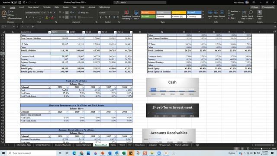This screenshot has width=277, height=156.
Task: Click the Delete cells icon
Action: pyautogui.click(x=216, y=13)
